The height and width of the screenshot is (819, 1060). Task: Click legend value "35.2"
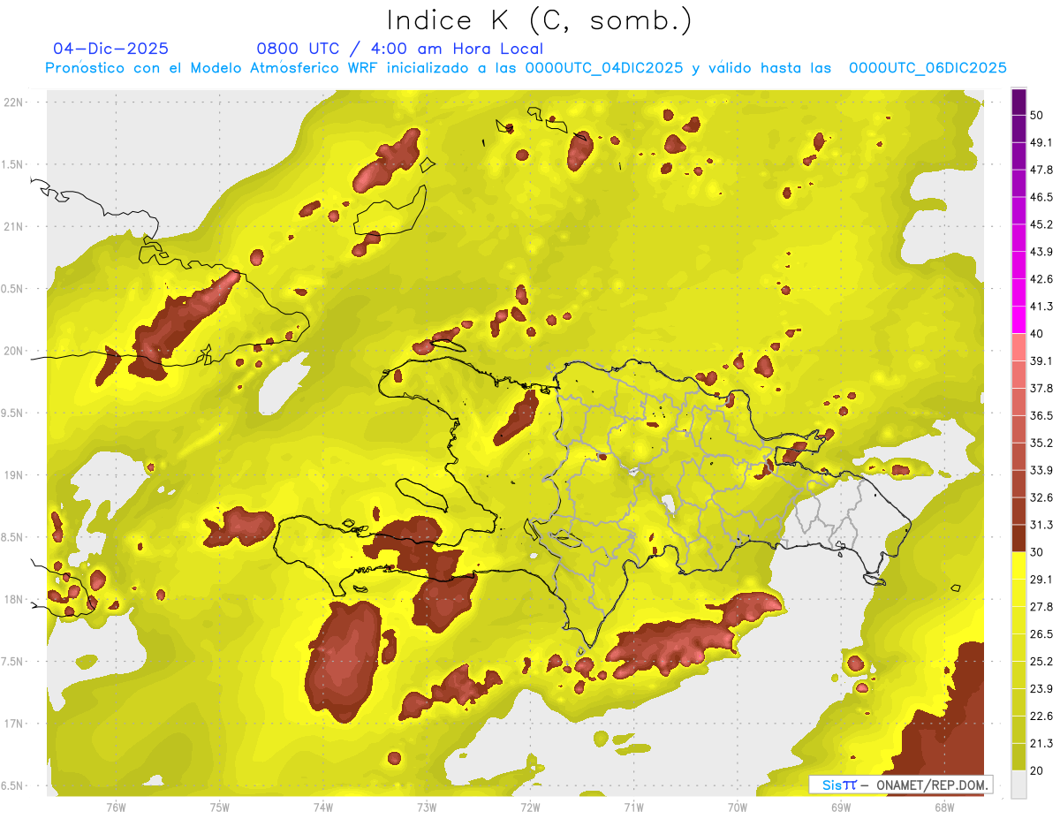[1041, 444]
